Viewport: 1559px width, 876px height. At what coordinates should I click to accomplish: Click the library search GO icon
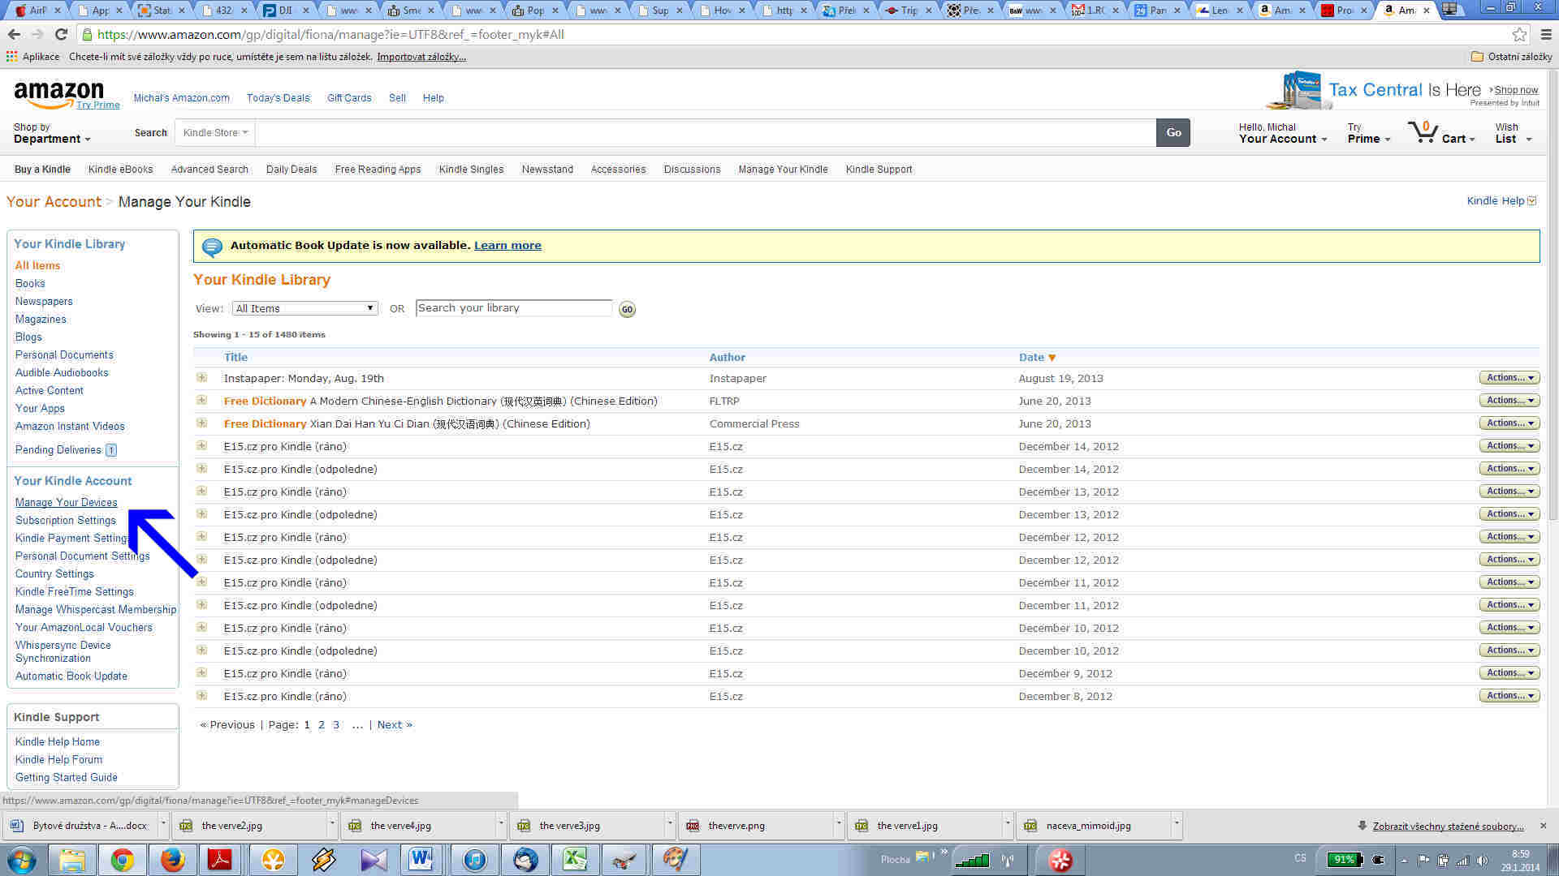click(x=627, y=309)
